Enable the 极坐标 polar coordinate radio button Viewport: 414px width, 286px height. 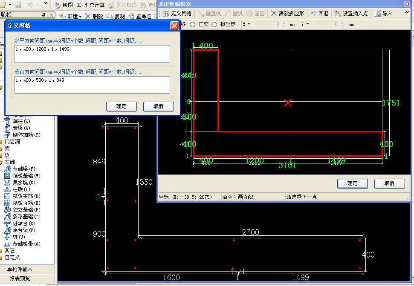pyautogui.click(x=214, y=25)
